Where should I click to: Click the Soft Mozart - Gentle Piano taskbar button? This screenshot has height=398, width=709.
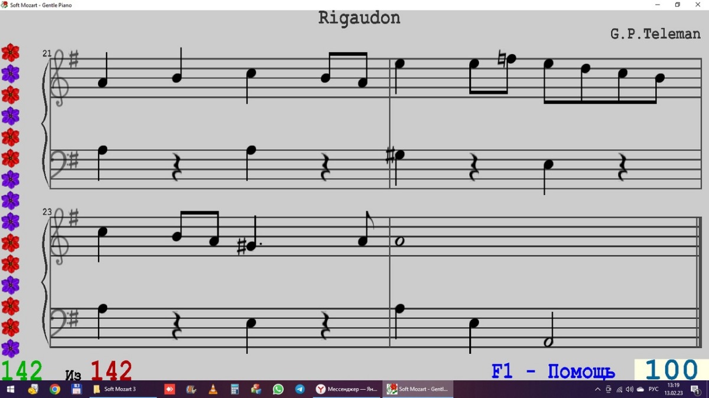417,389
